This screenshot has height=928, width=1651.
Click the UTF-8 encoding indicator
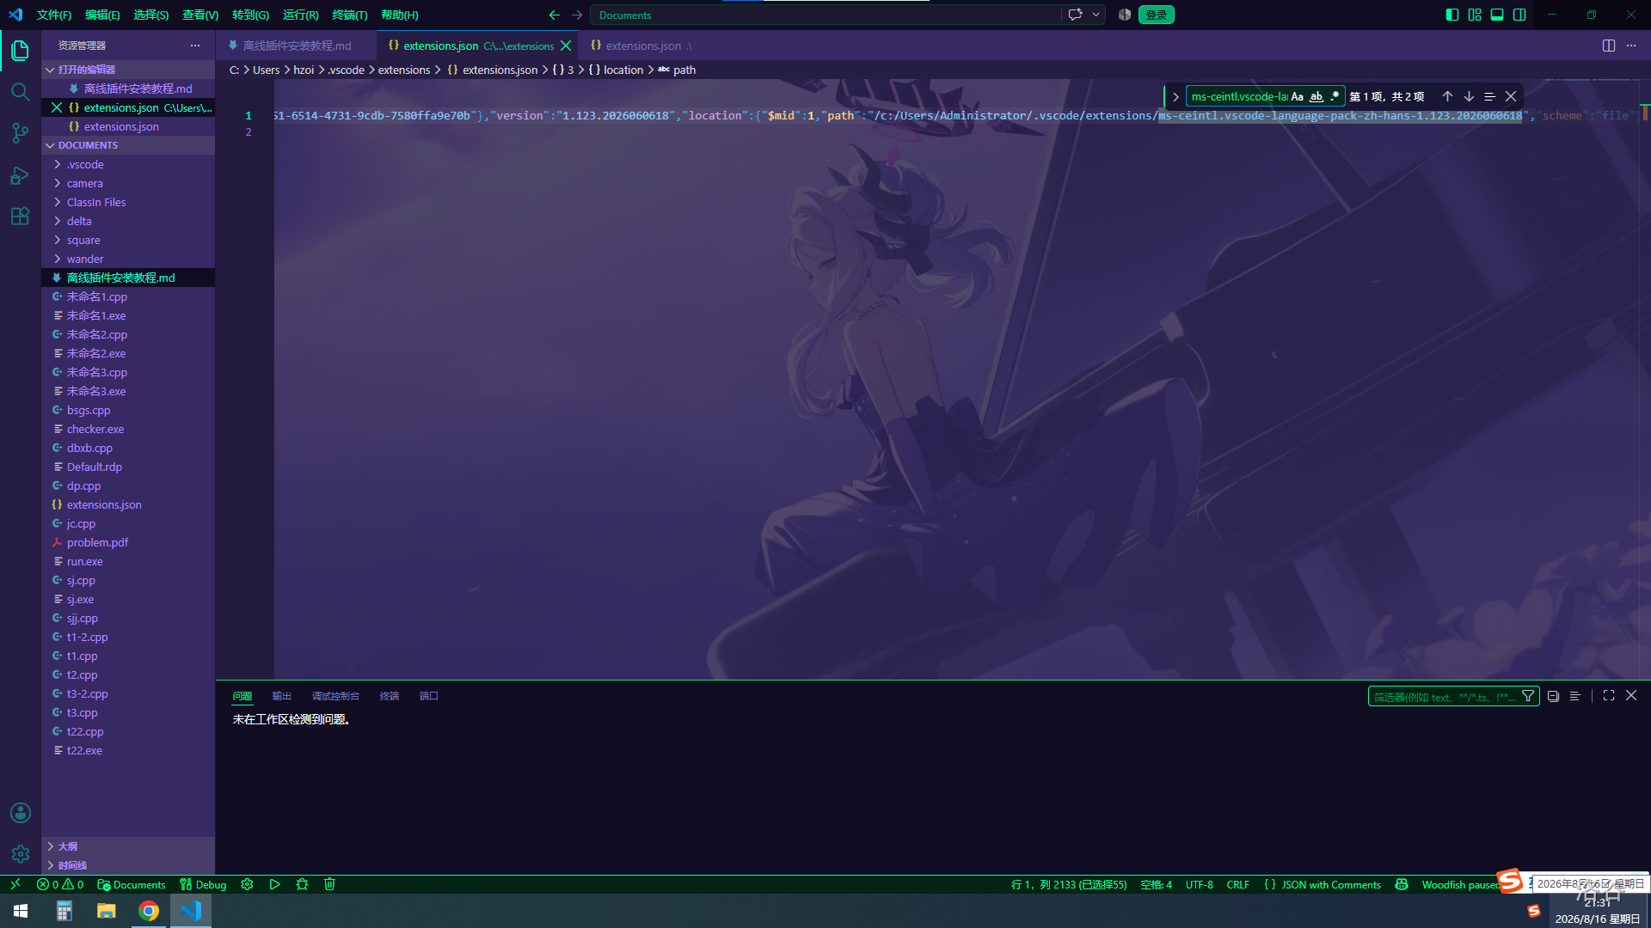[x=1199, y=884]
